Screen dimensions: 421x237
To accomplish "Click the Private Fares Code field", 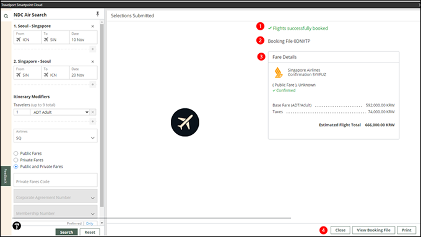I will tap(56, 180).
